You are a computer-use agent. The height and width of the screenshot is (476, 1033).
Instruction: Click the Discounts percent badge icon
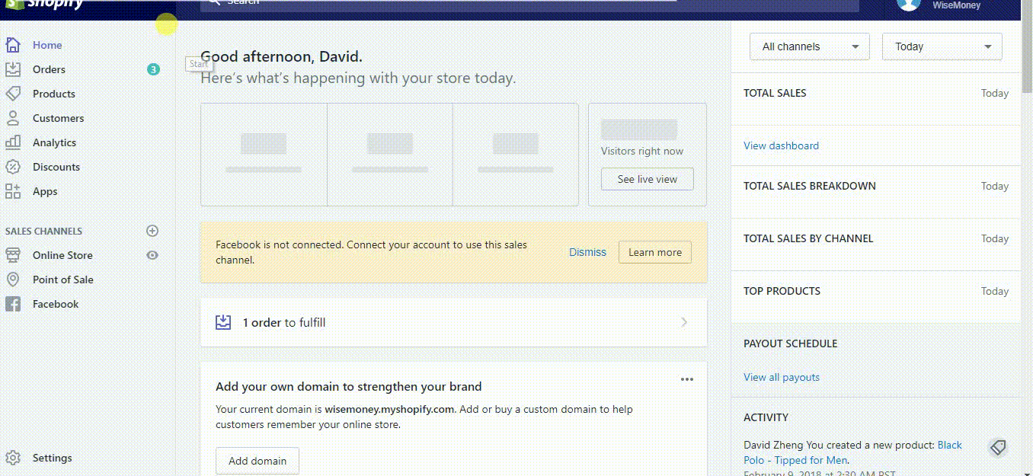pos(13,167)
